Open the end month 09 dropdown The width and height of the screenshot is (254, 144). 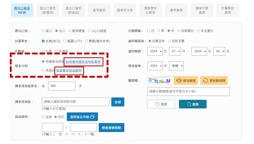[x=219, y=51]
